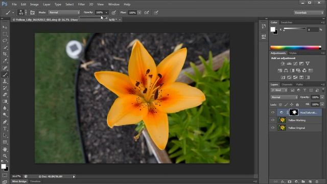
Task: Select the Zoom tool
Action: coord(5,156)
